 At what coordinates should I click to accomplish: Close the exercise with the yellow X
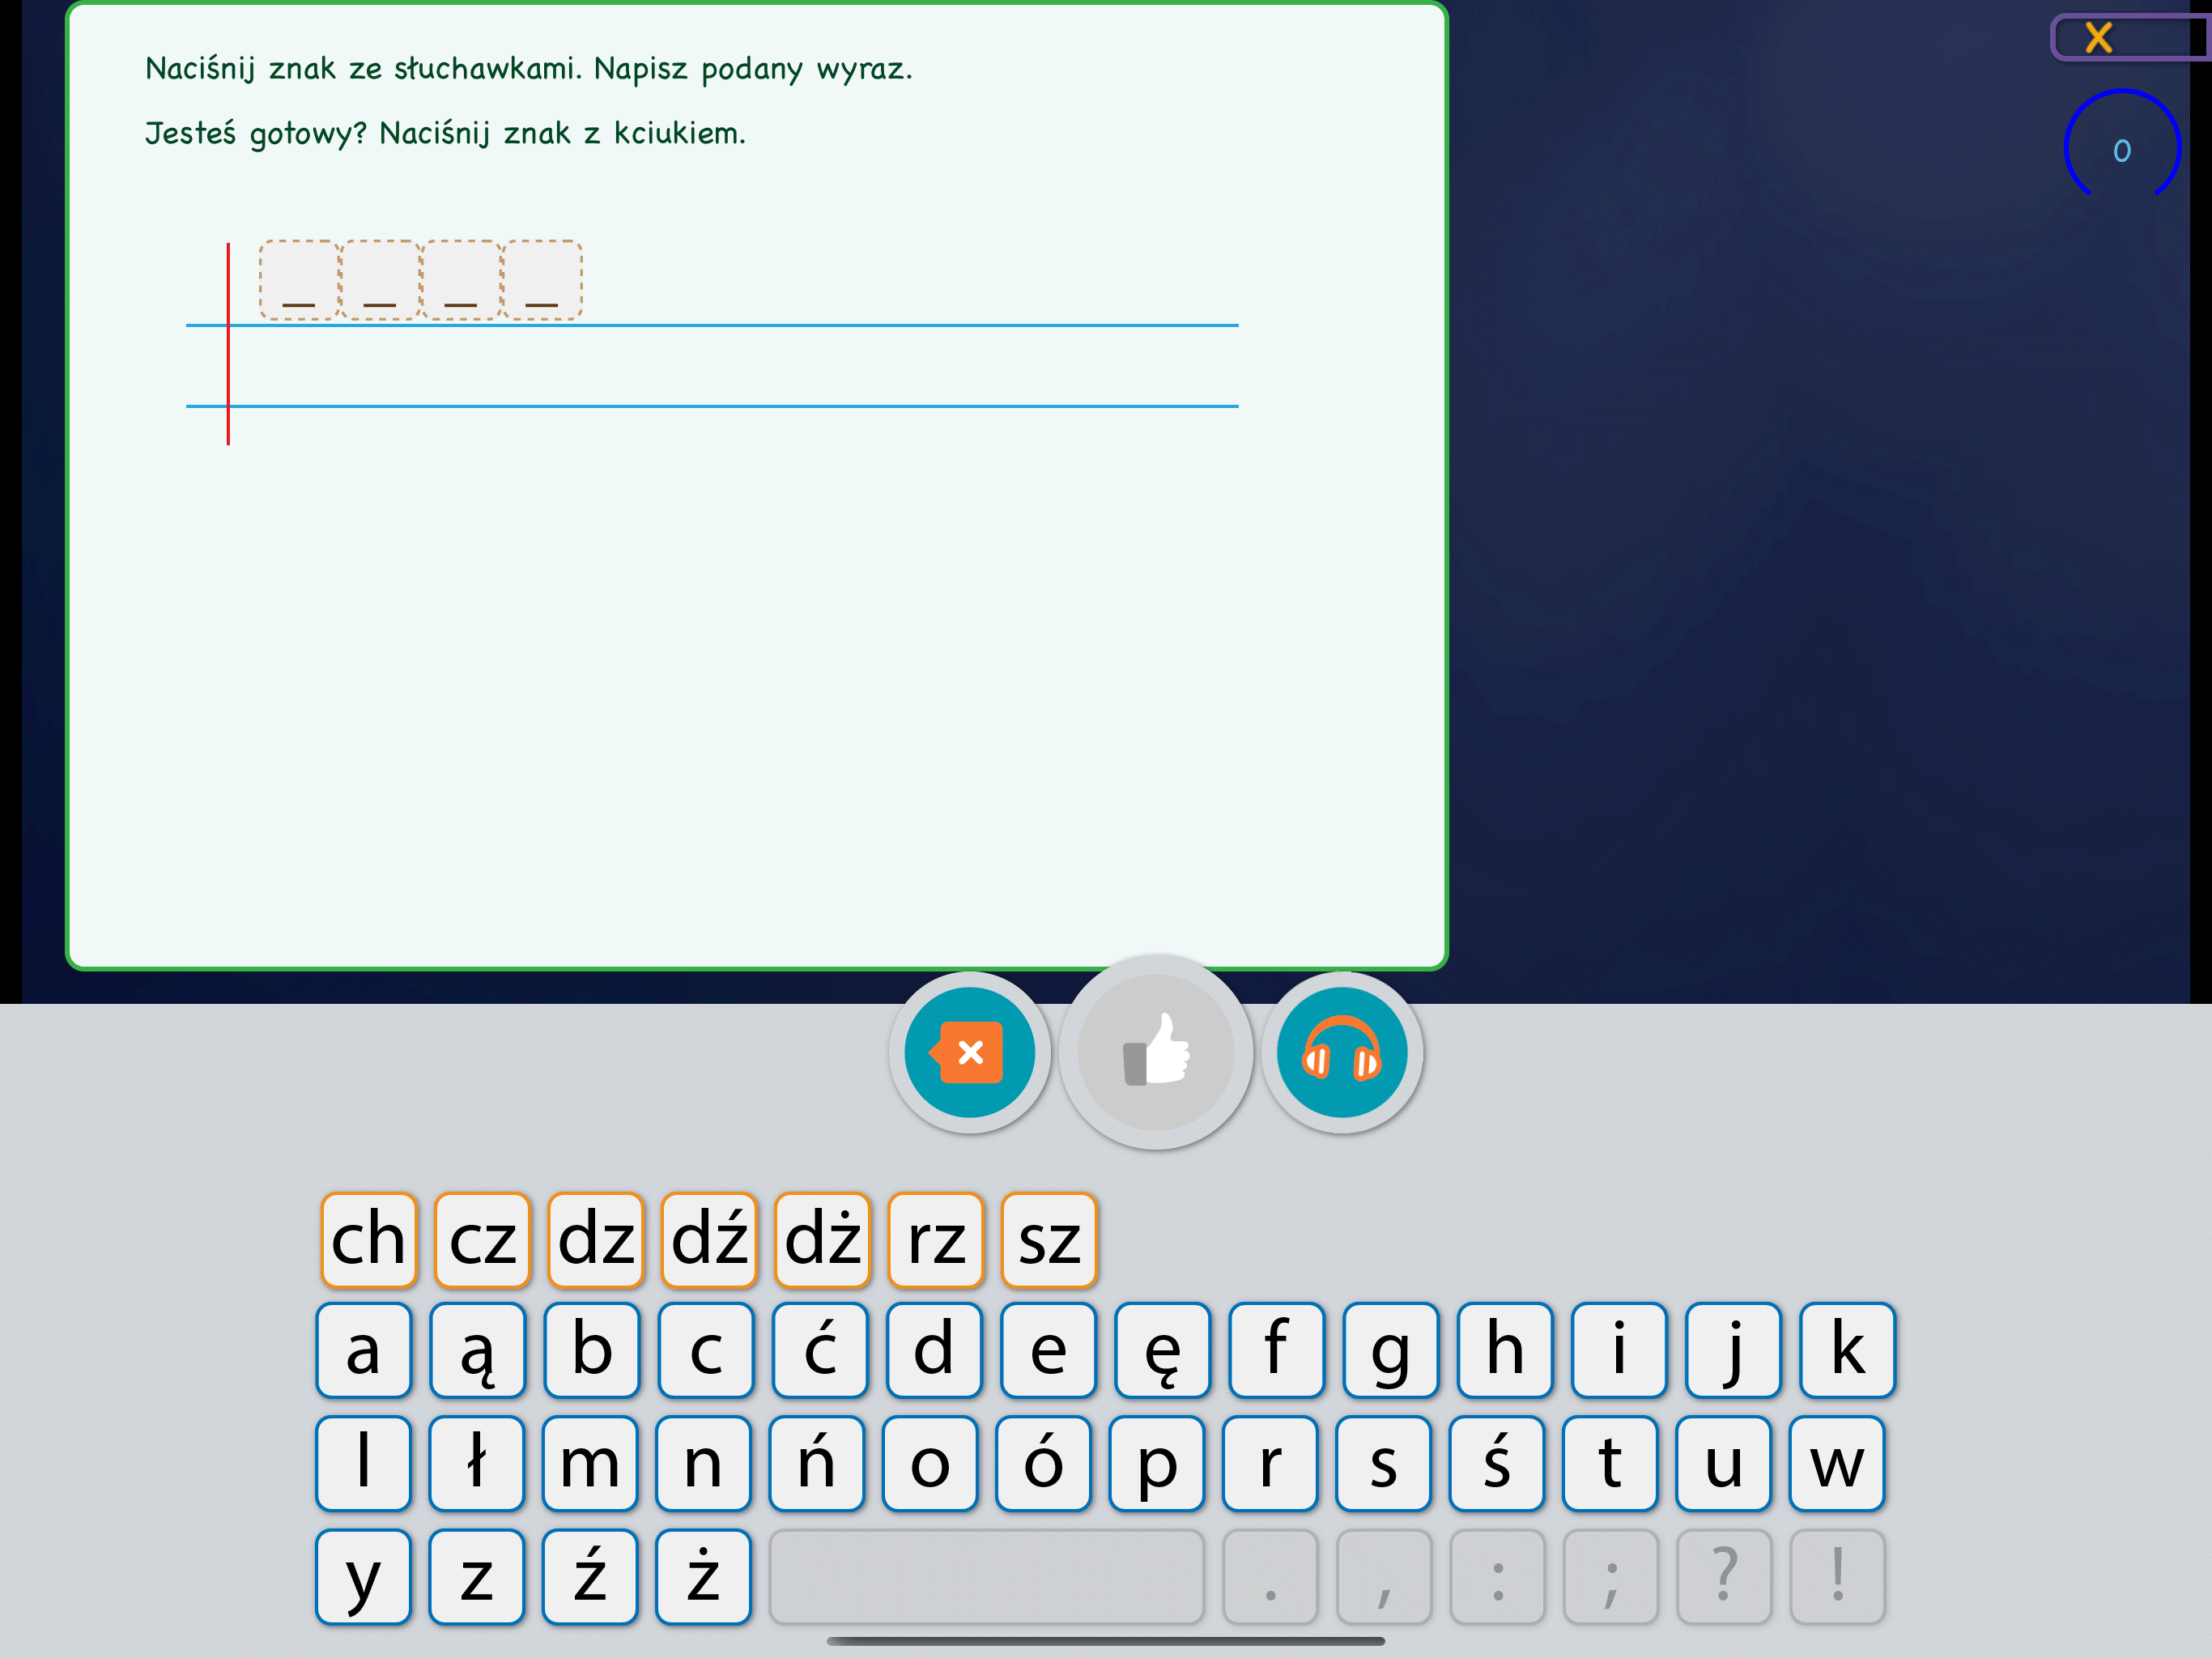(2098, 38)
